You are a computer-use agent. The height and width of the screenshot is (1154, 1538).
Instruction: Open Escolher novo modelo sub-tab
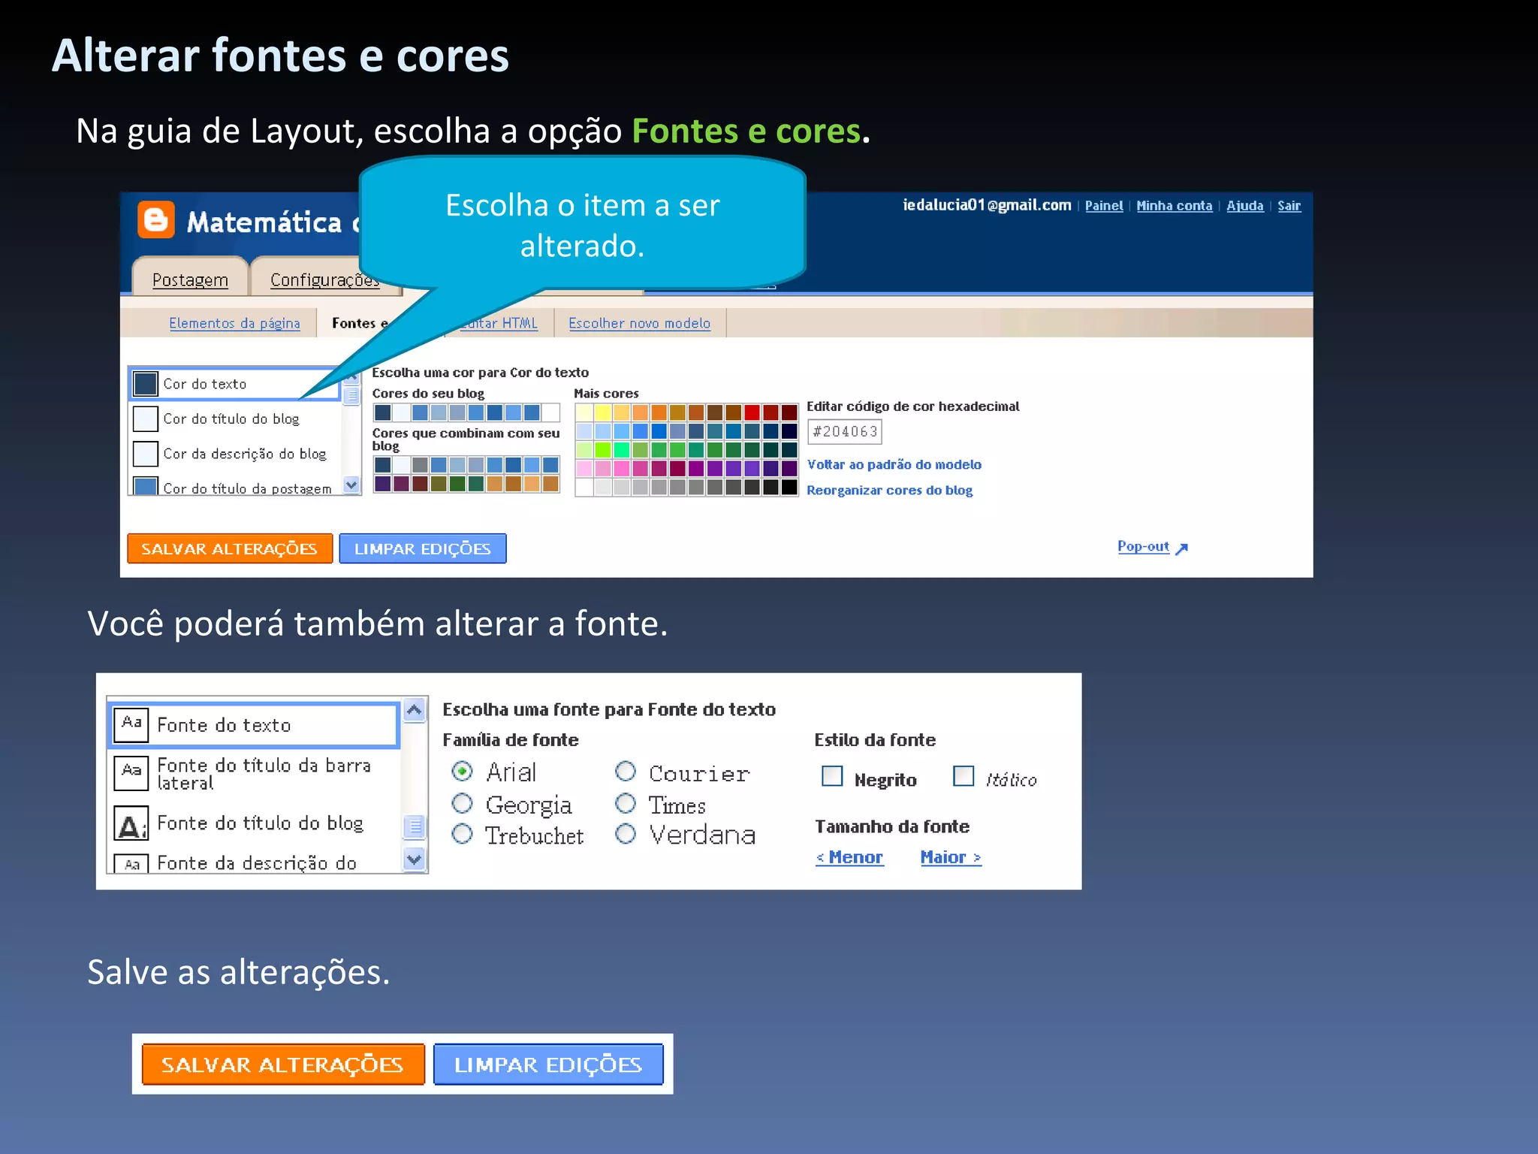click(x=639, y=323)
